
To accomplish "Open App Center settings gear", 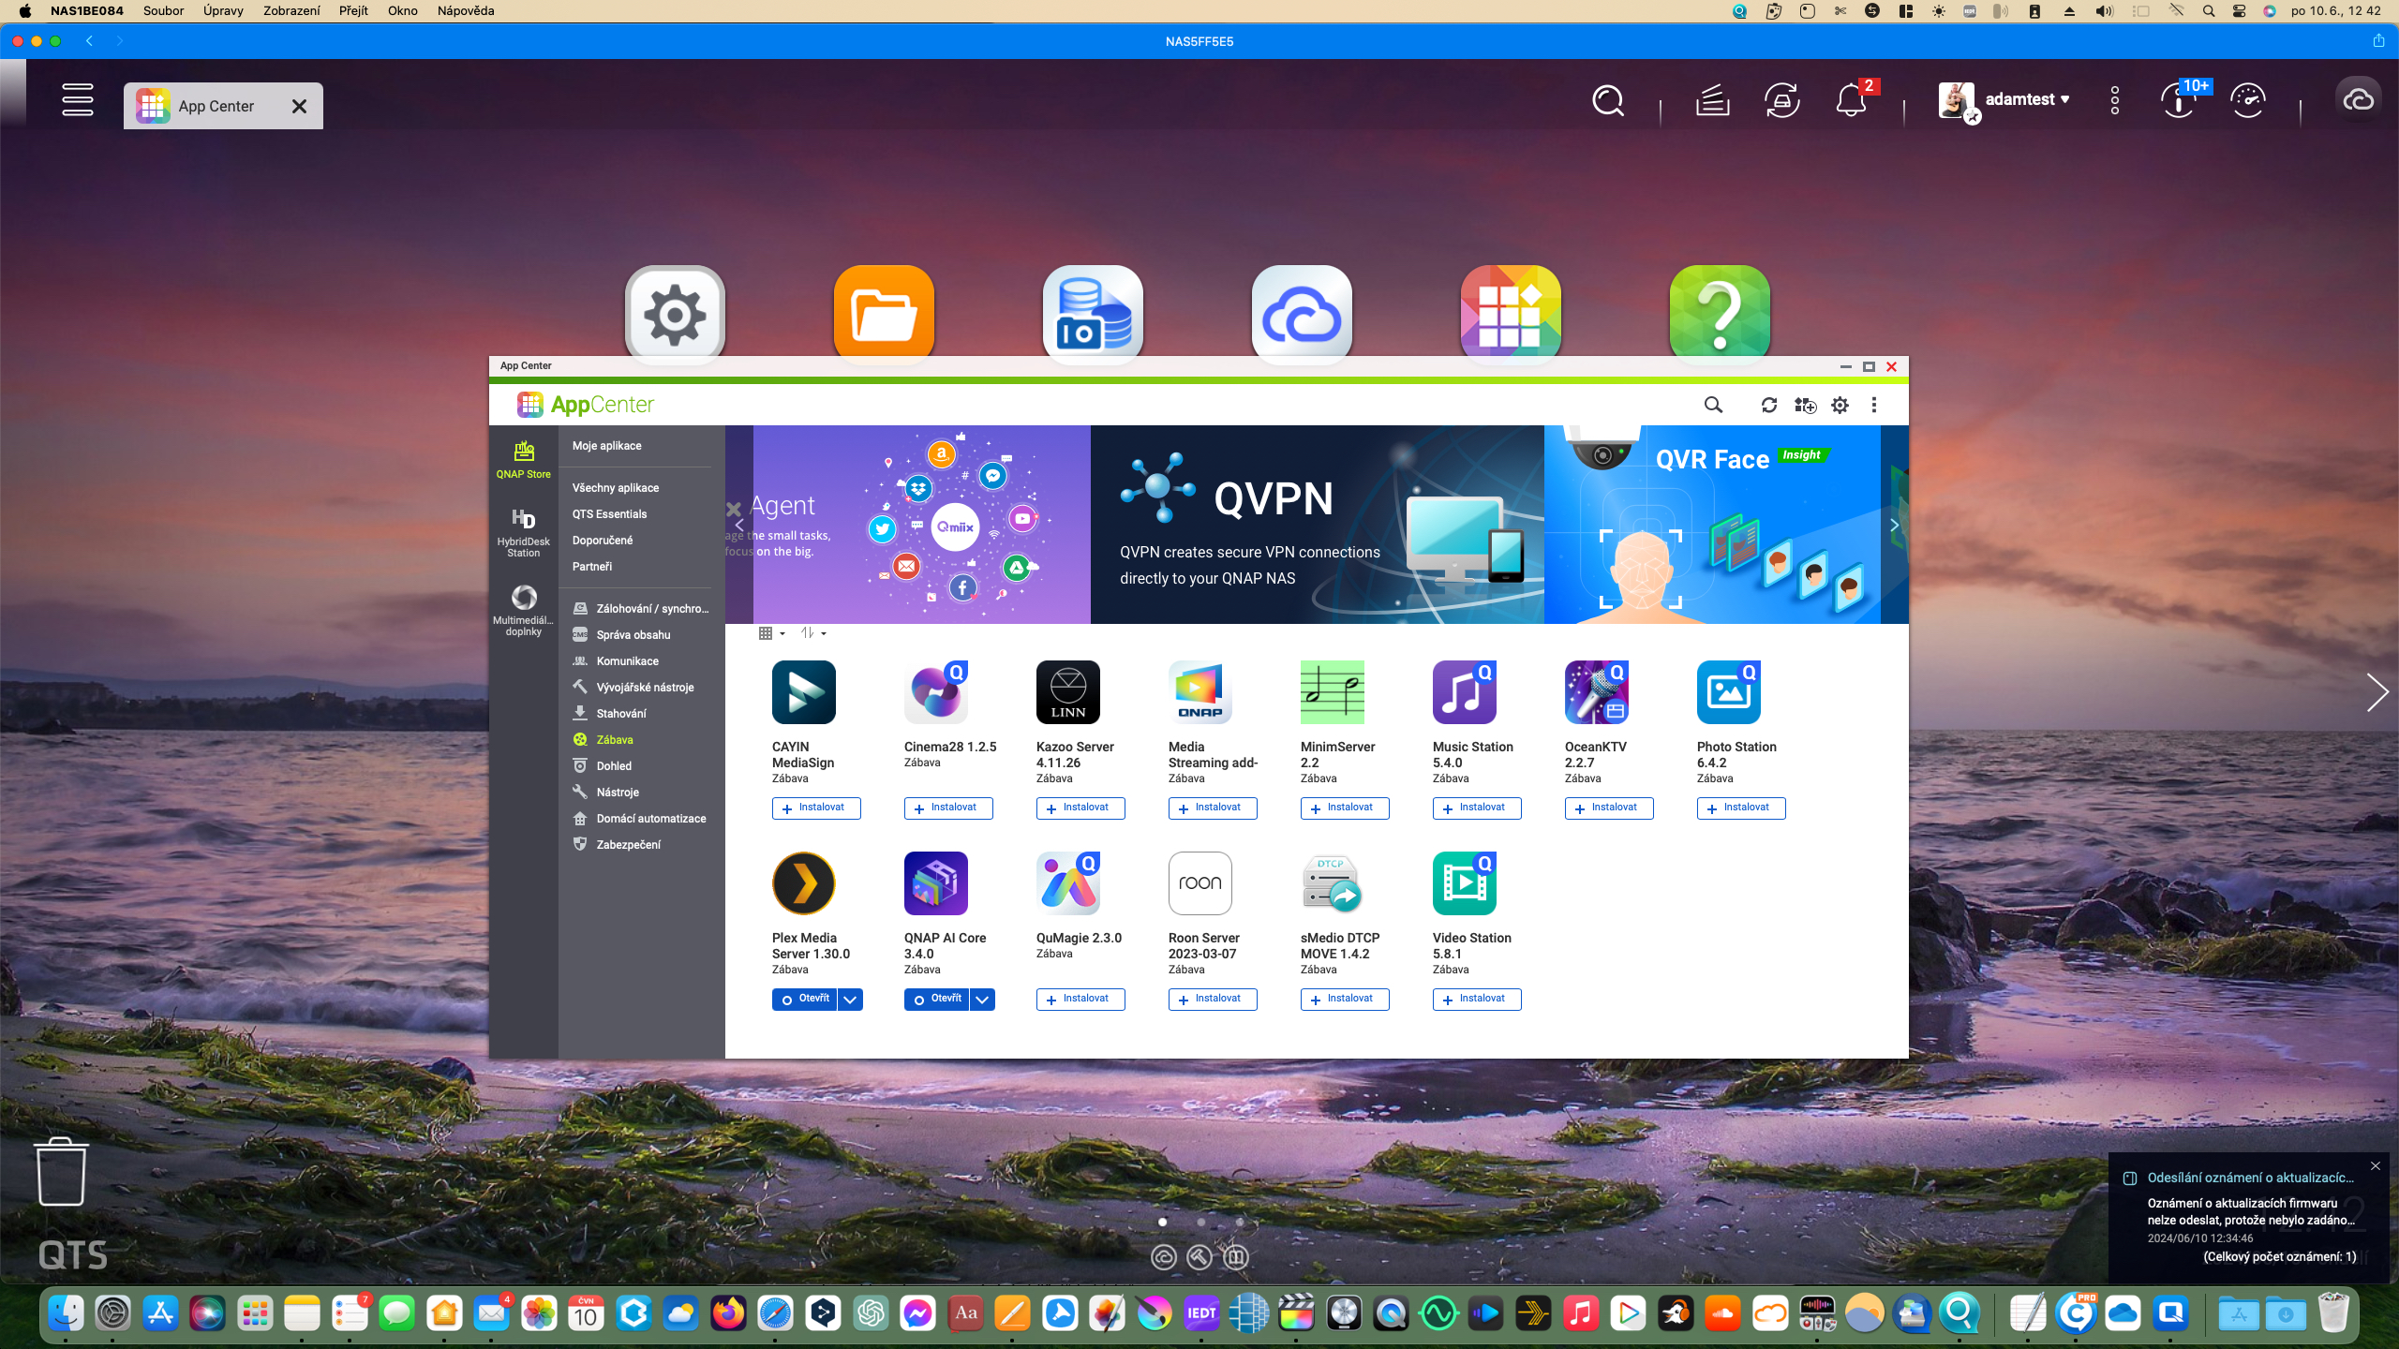I will tap(1840, 405).
